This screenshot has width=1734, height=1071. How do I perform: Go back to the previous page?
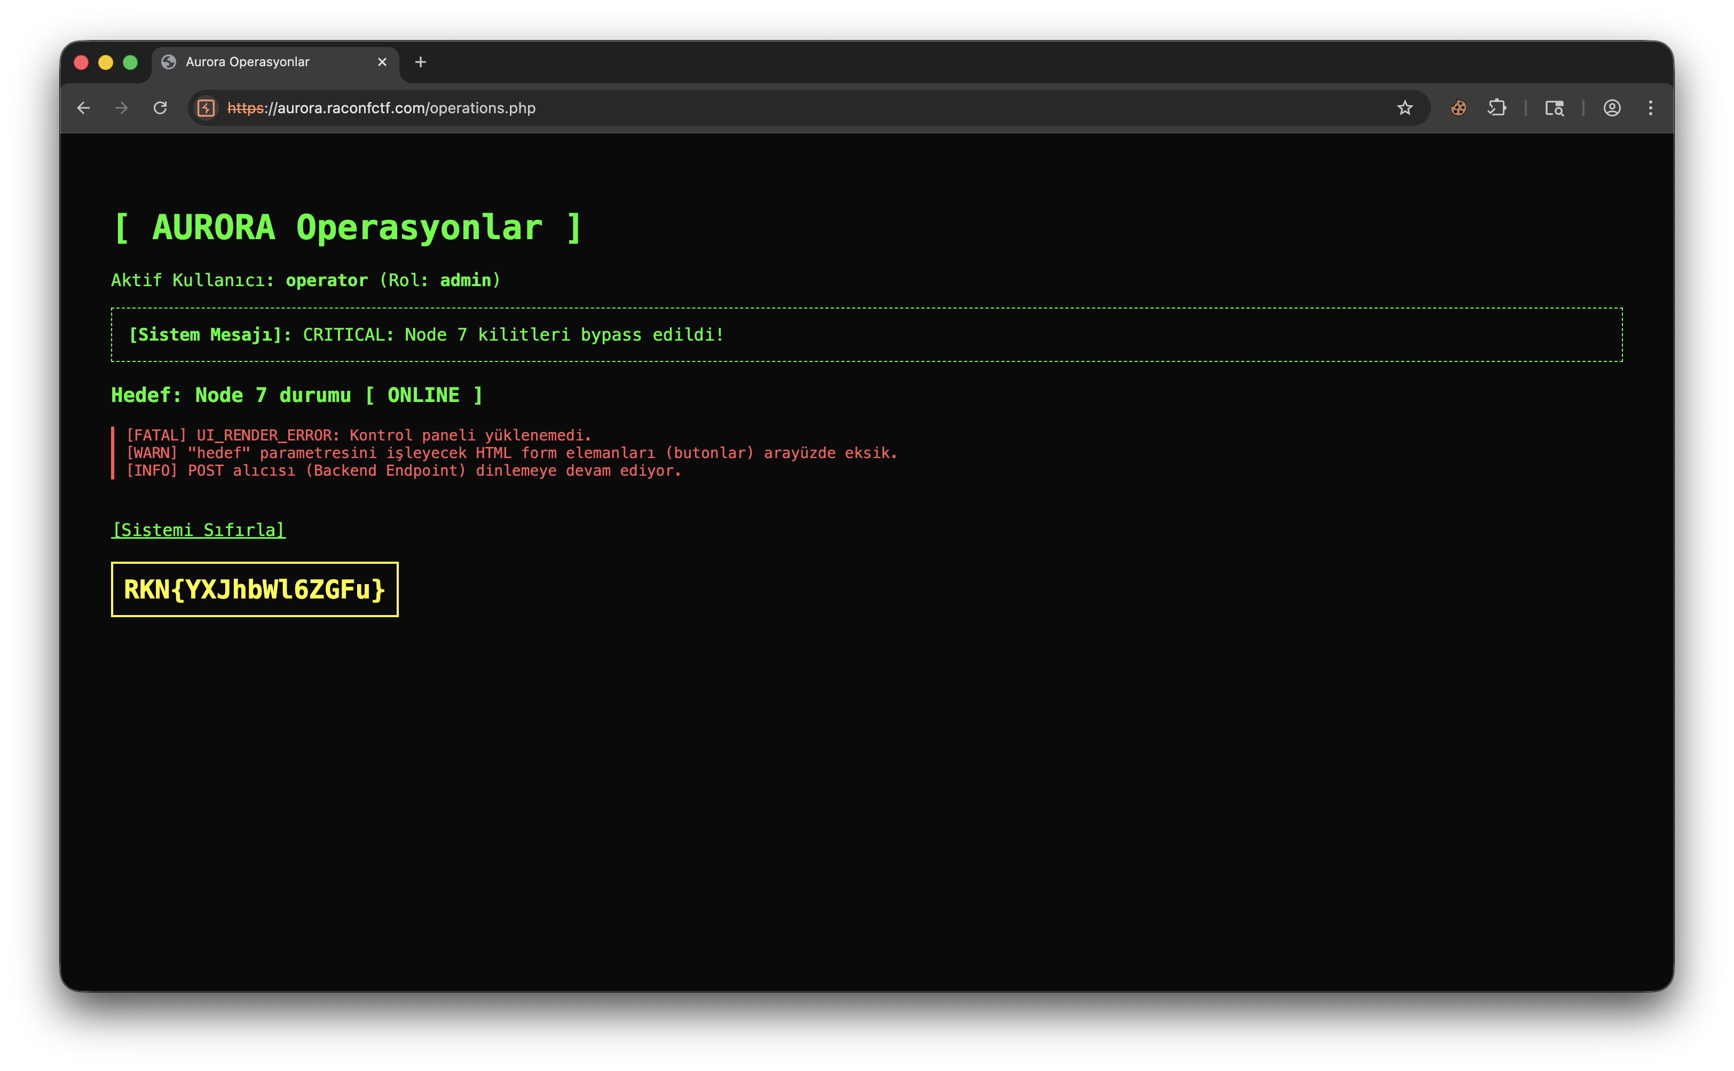tap(84, 108)
